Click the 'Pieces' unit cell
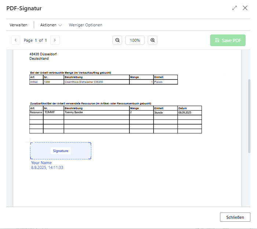The height and width of the screenshot is (229, 257). pyautogui.click(x=166, y=82)
